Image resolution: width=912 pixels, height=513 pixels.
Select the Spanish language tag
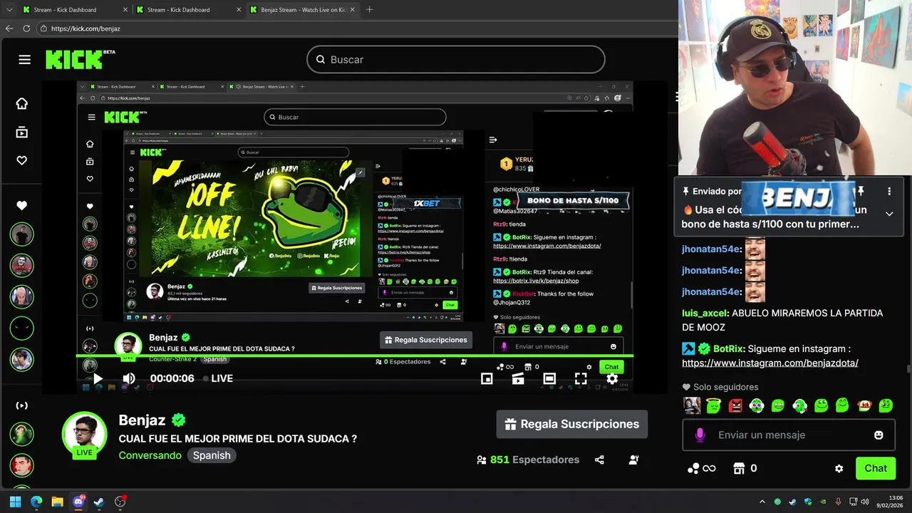(212, 455)
